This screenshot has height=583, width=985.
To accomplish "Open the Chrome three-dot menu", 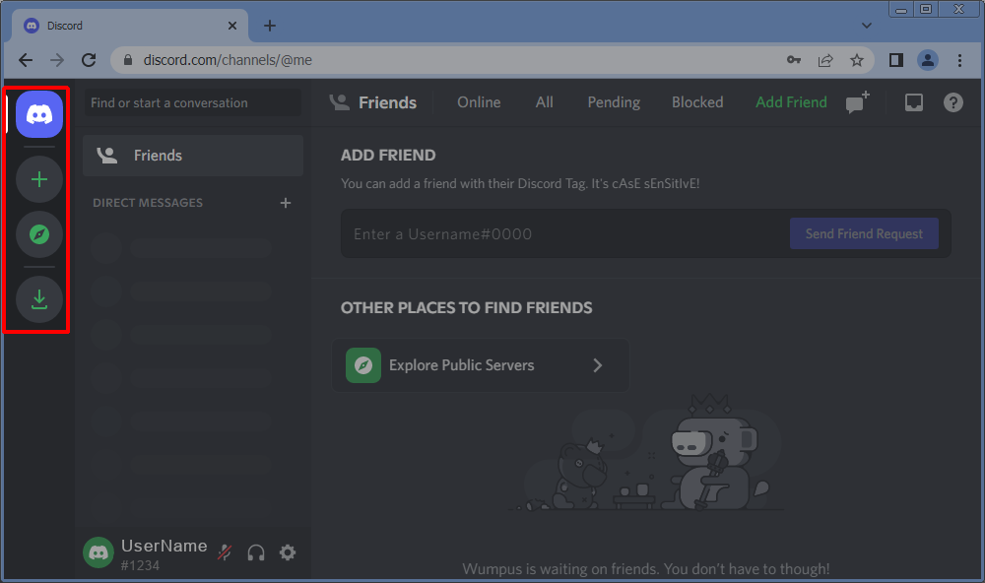I will point(959,60).
